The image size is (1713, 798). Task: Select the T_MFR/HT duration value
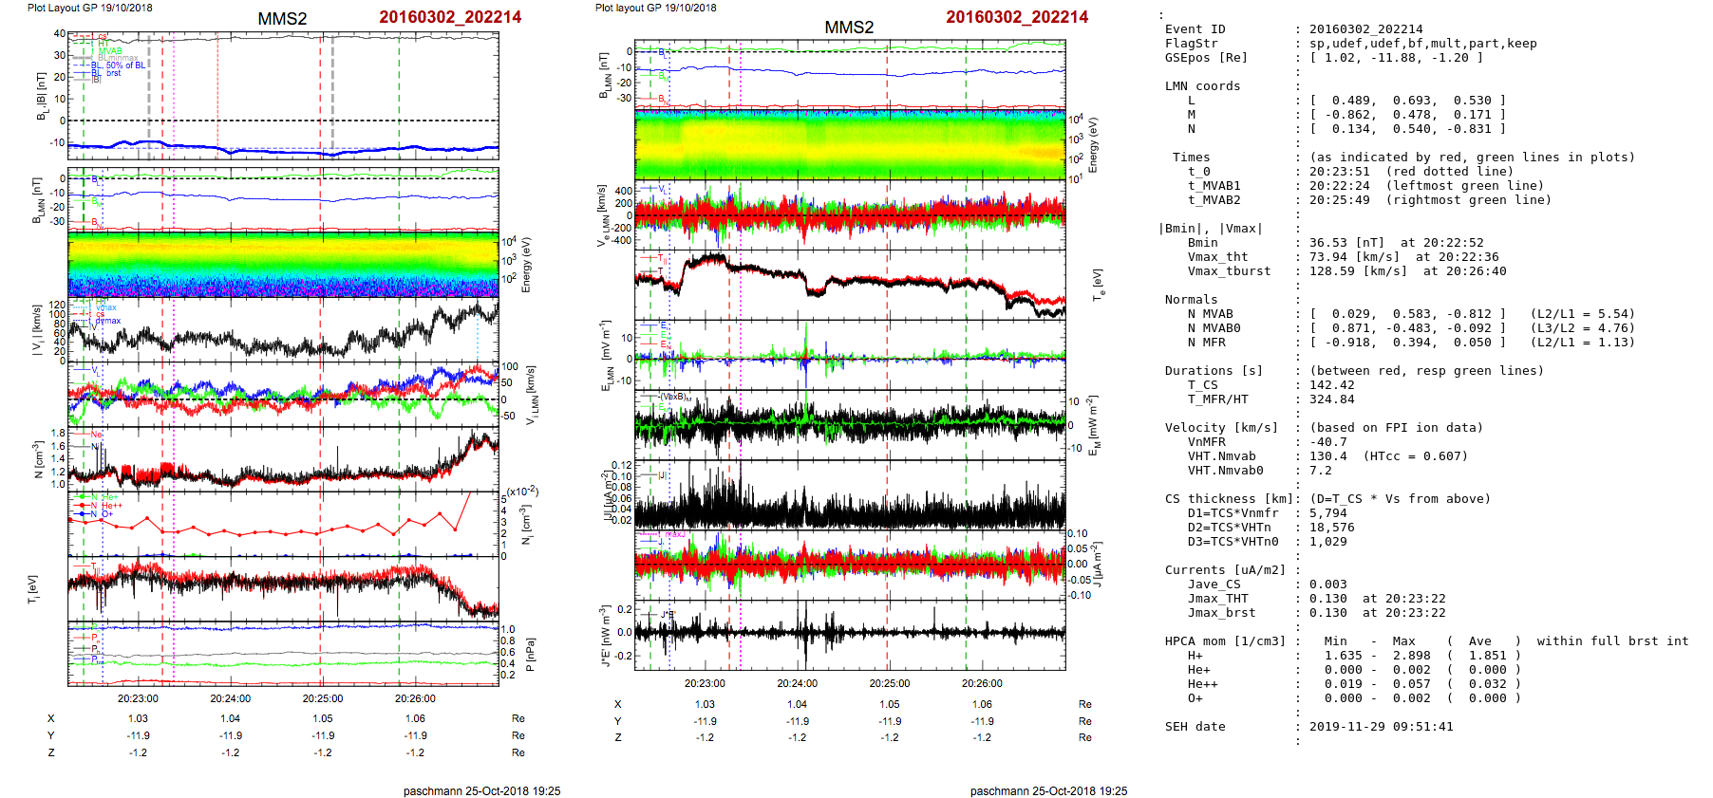point(1327,399)
